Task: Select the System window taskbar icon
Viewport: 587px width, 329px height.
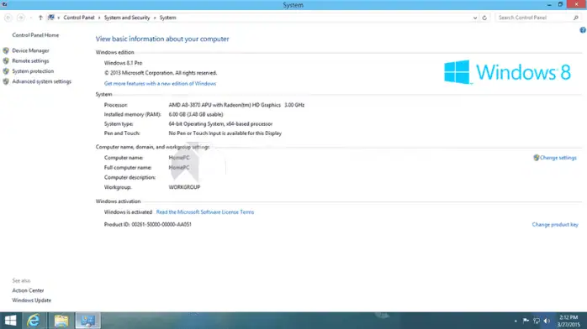Action: [88, 321]
